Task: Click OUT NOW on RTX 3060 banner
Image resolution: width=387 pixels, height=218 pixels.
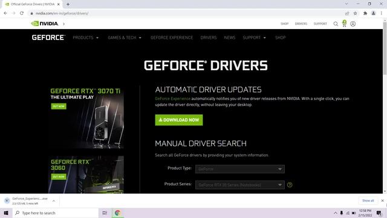Action: [59, 177]
